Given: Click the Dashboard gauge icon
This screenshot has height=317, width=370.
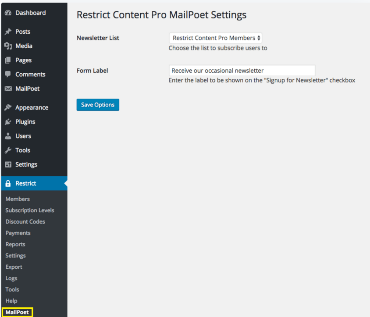Looking at the screenshot, I should [8, 13].
